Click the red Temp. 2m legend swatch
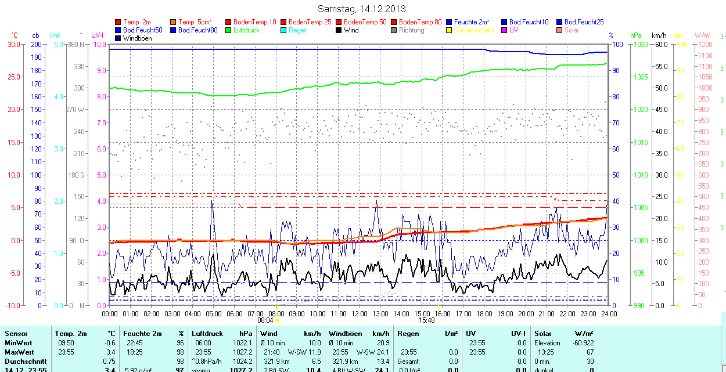Viewport: 726px width, 372px height. pos(118,22)
